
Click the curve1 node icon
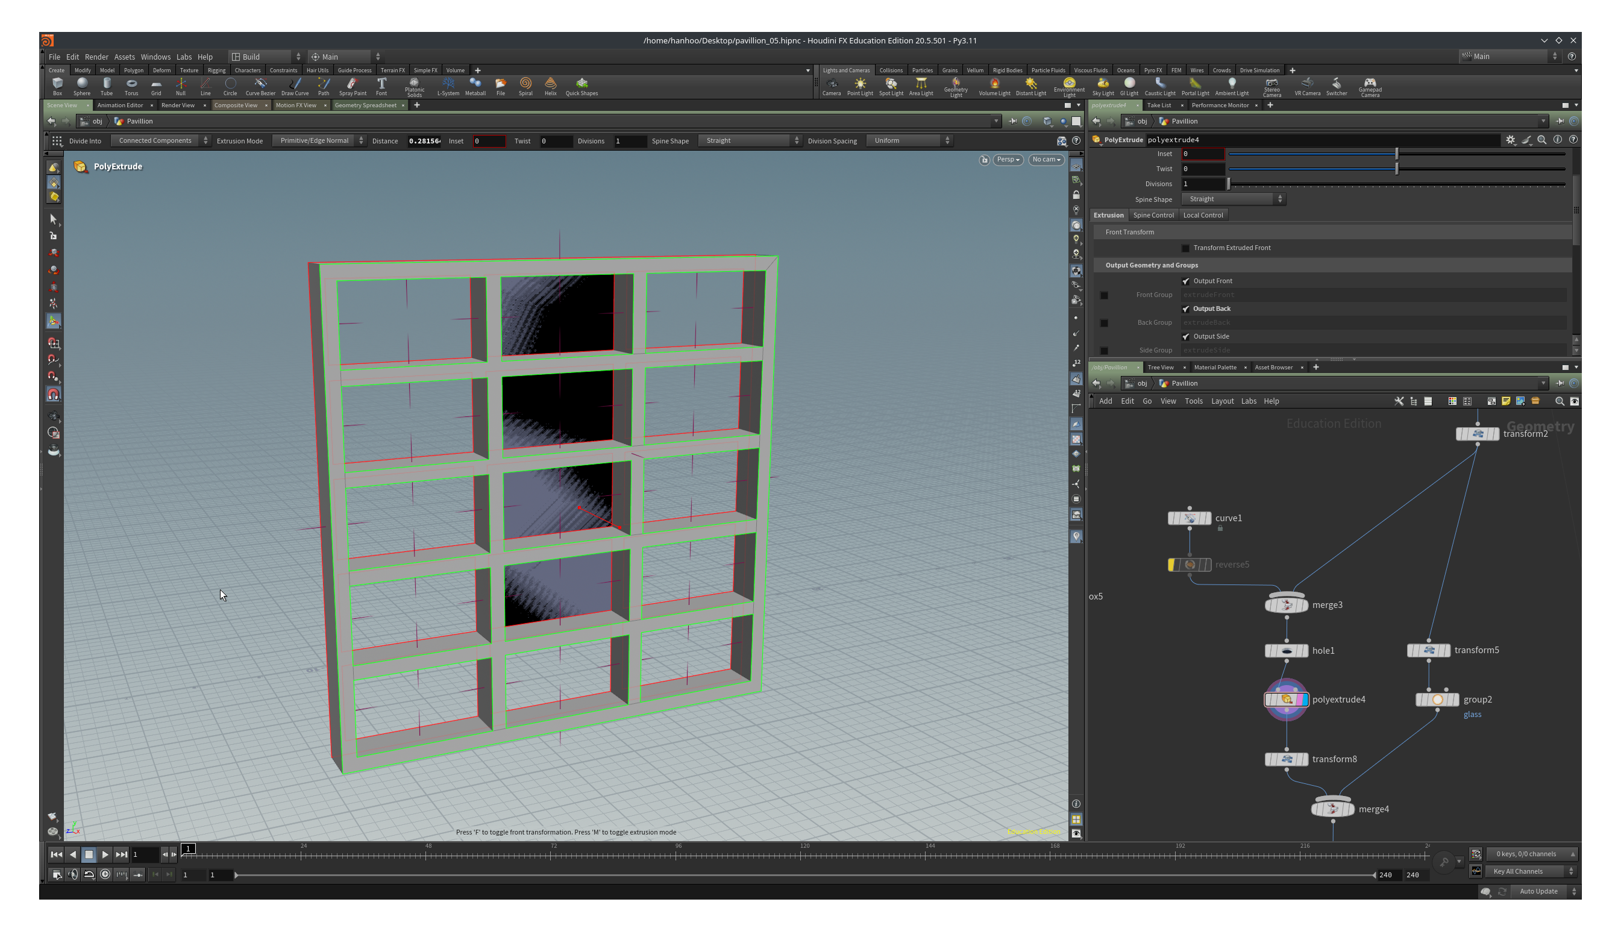point(1190,518)
